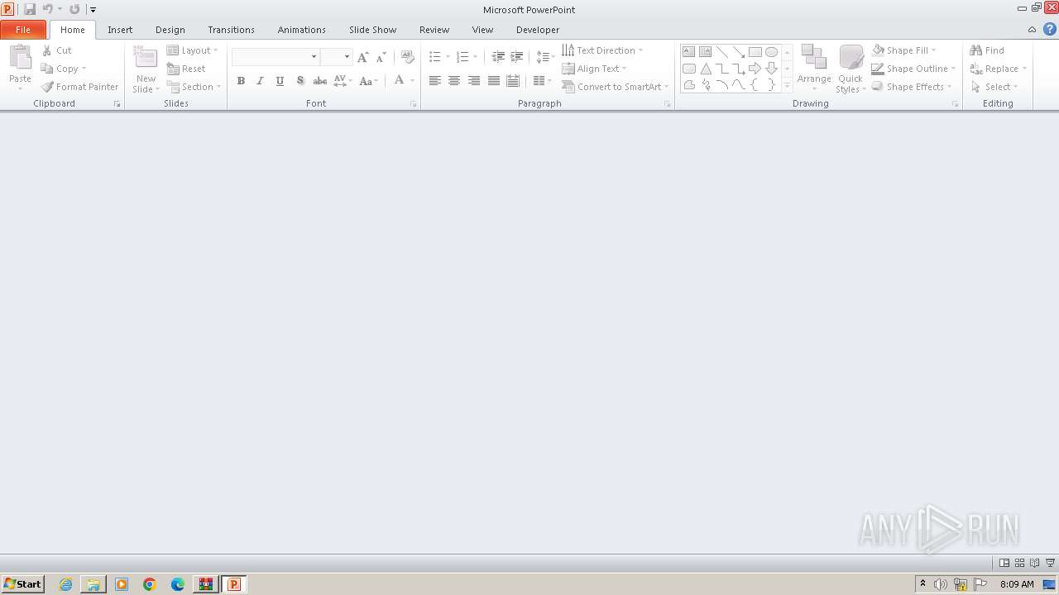Viewport: 1059px width, 595px height.
Task: Click the Increase List Level icon
Action: click(x=516, y=57)
